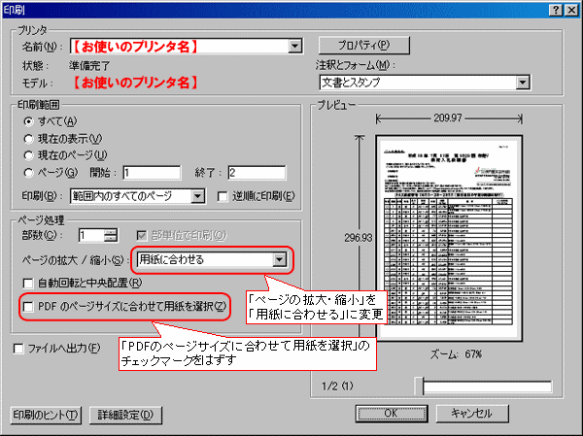This screenshot has width=583, height=436.
Task: Decrease copies with the spinner down arrow
Action: 111,239
